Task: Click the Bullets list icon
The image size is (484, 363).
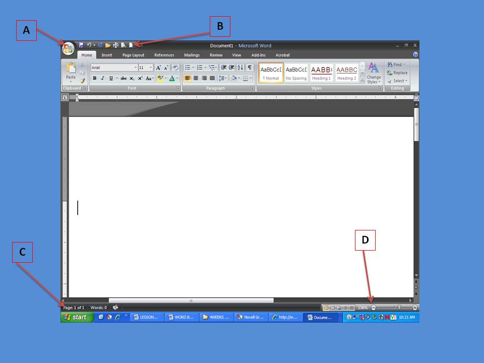Action: [x=188, y=68]
